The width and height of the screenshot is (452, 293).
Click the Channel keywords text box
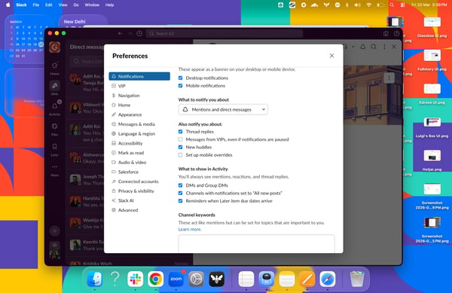[x=257, y=243]
